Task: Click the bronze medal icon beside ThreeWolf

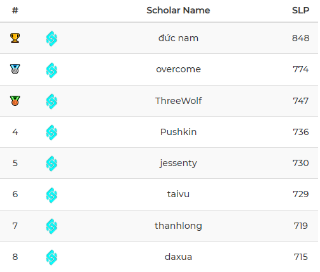Action: (x=15, y=101)
